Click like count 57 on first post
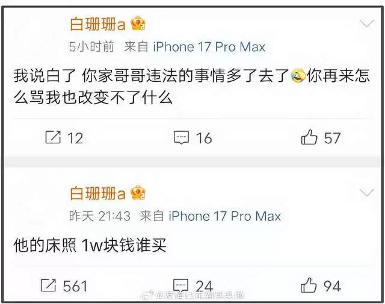Screen dimensions: 385x304 tap(332, 138)
